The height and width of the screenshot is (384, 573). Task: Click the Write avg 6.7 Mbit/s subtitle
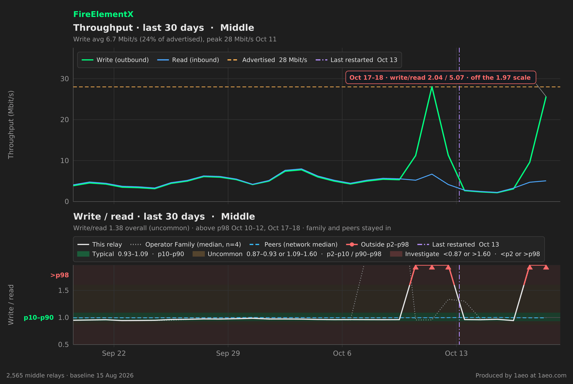click(175, 39)
